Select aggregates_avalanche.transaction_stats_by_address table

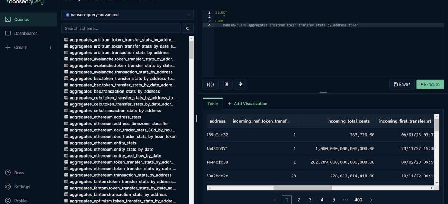point(118,72)
